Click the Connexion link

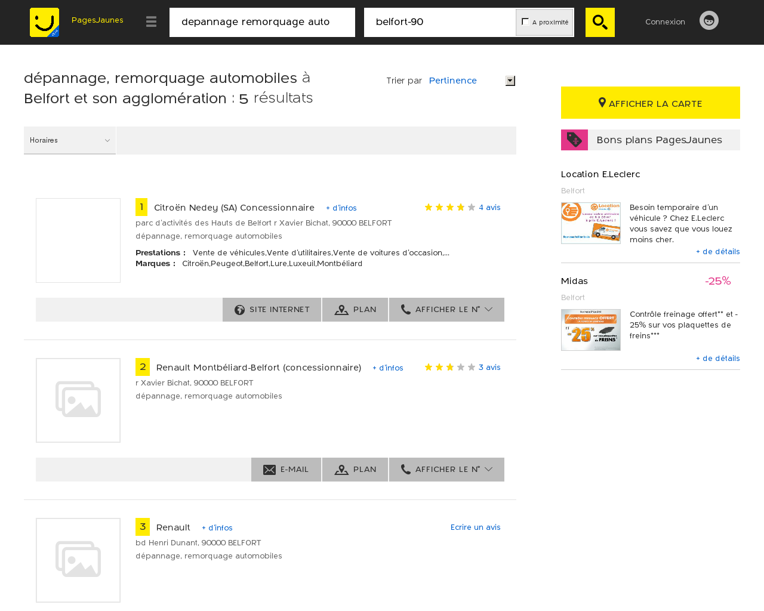coord(665,22)
